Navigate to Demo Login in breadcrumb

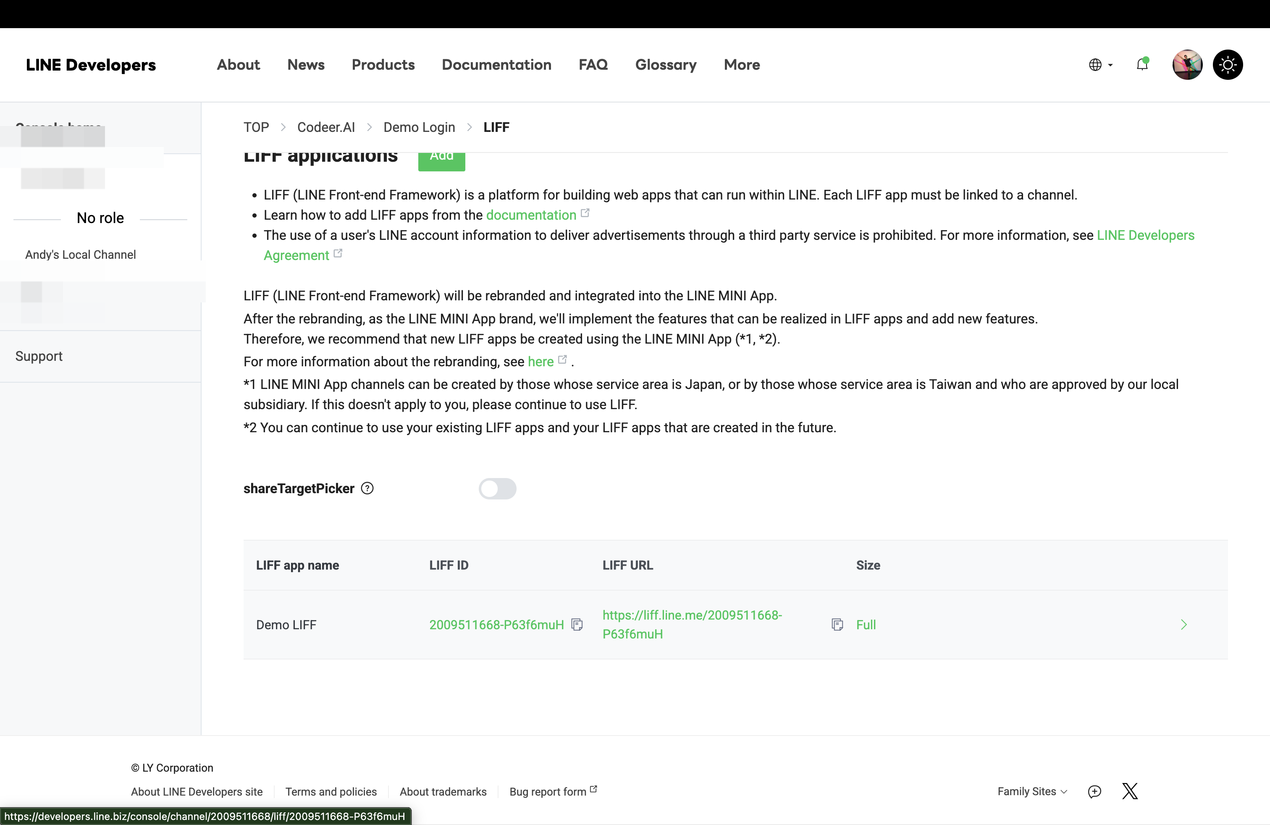[419, 126]
